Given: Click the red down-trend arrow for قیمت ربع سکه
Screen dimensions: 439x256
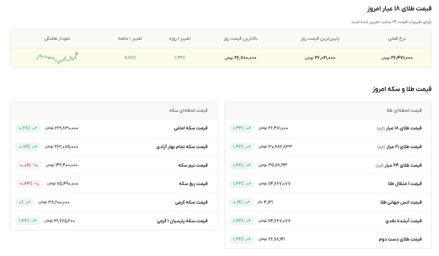Looking at the screenshot, I should (37, 183).
